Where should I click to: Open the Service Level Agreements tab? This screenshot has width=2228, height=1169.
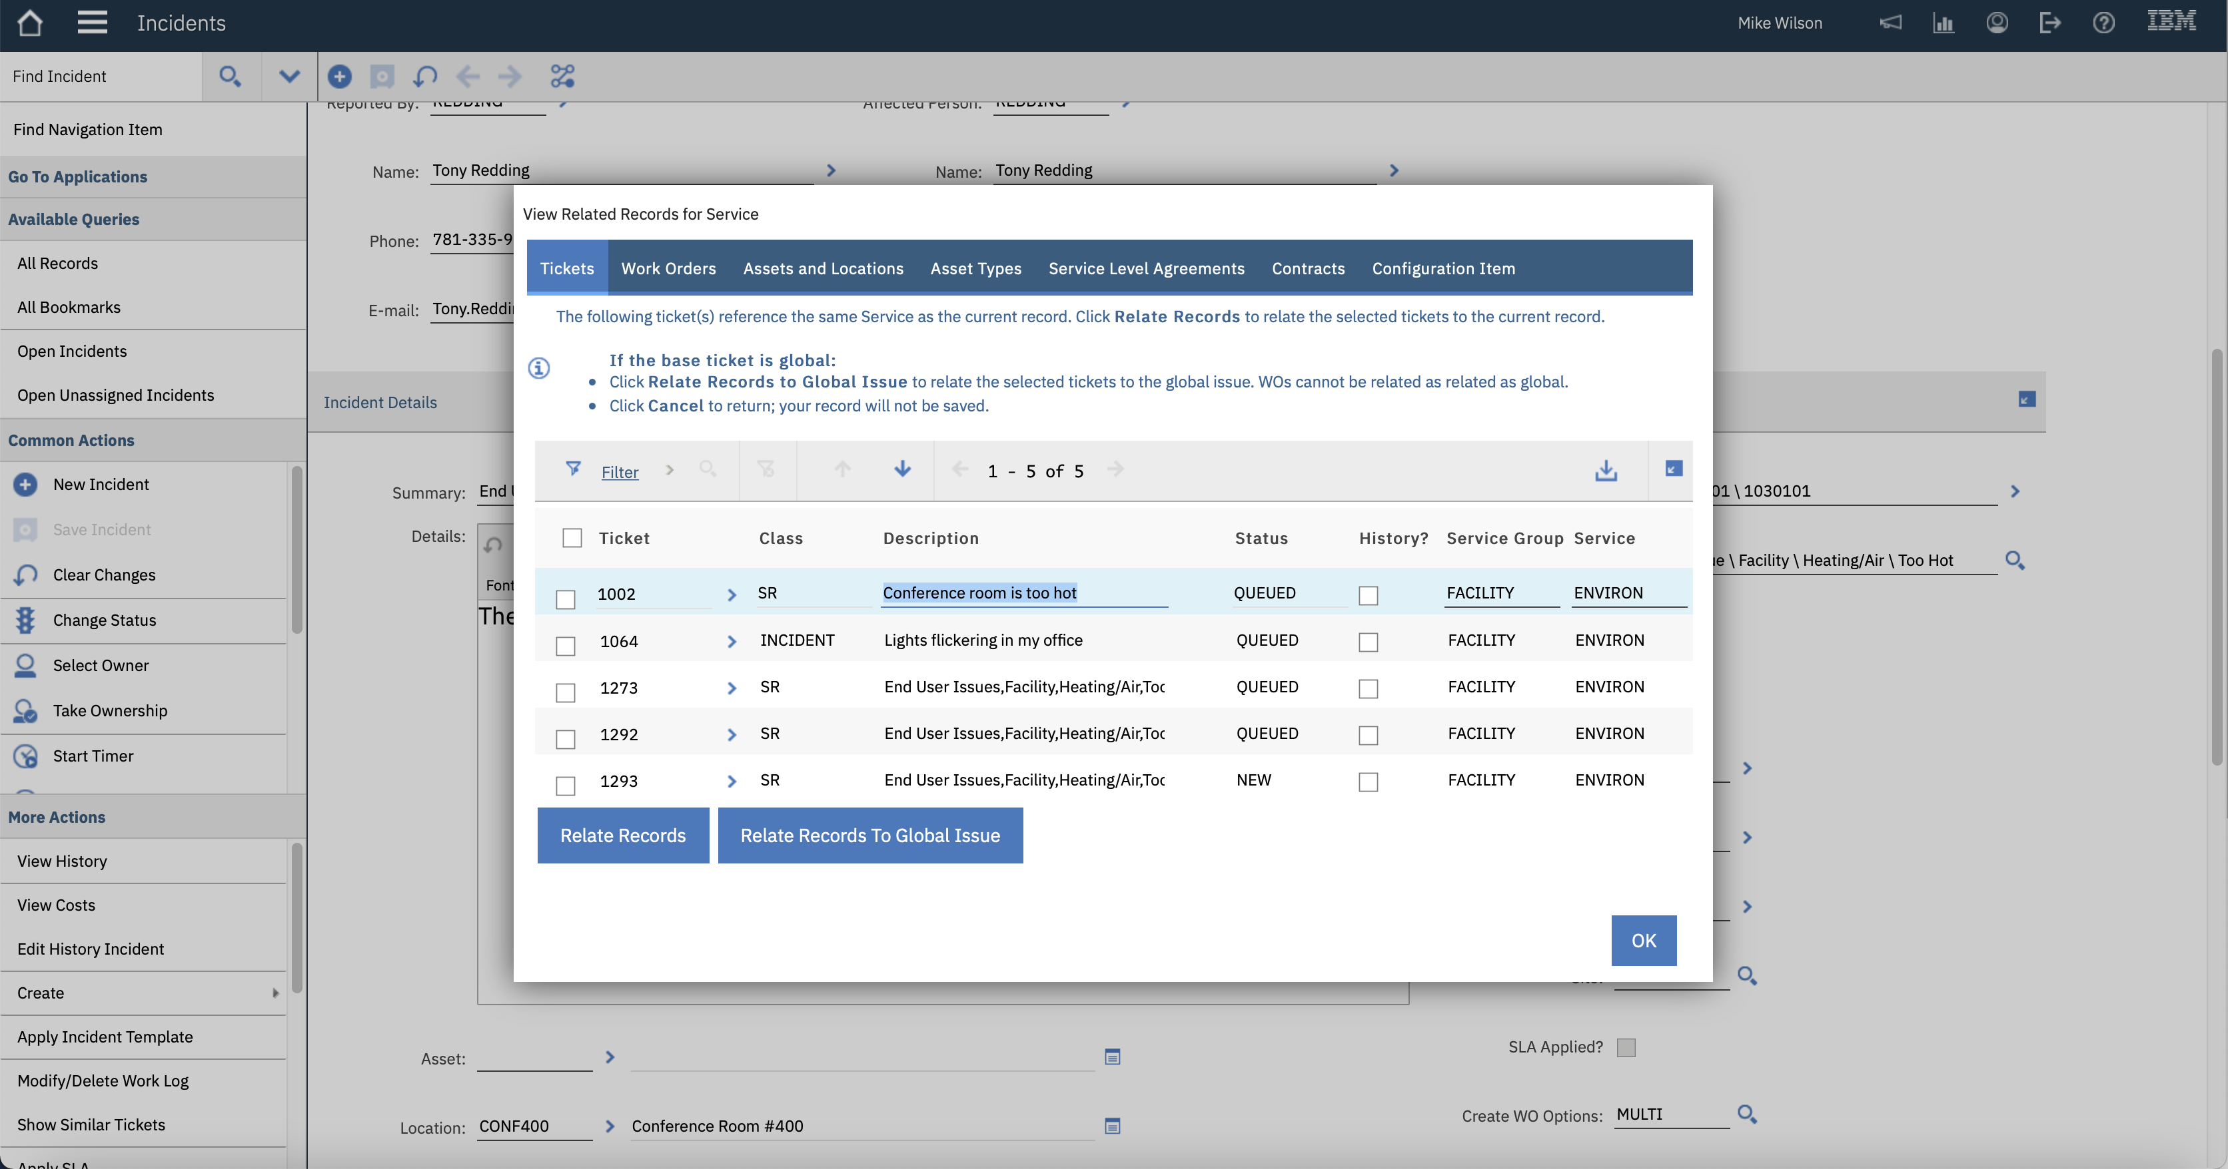[1146, 269]
